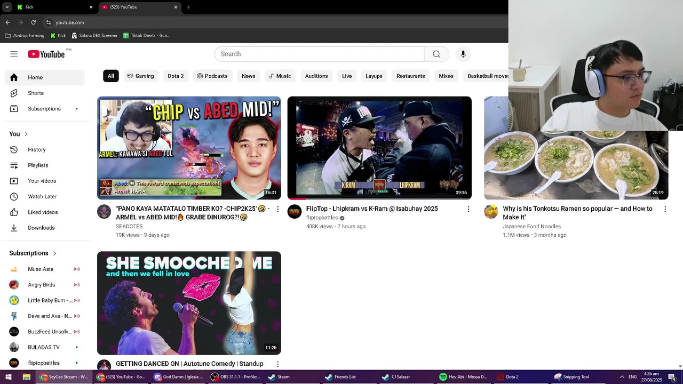Open Tiktok Sheets bookmark
The height and width of the screenshot is (384, 683).
click(x=147, y=36)
